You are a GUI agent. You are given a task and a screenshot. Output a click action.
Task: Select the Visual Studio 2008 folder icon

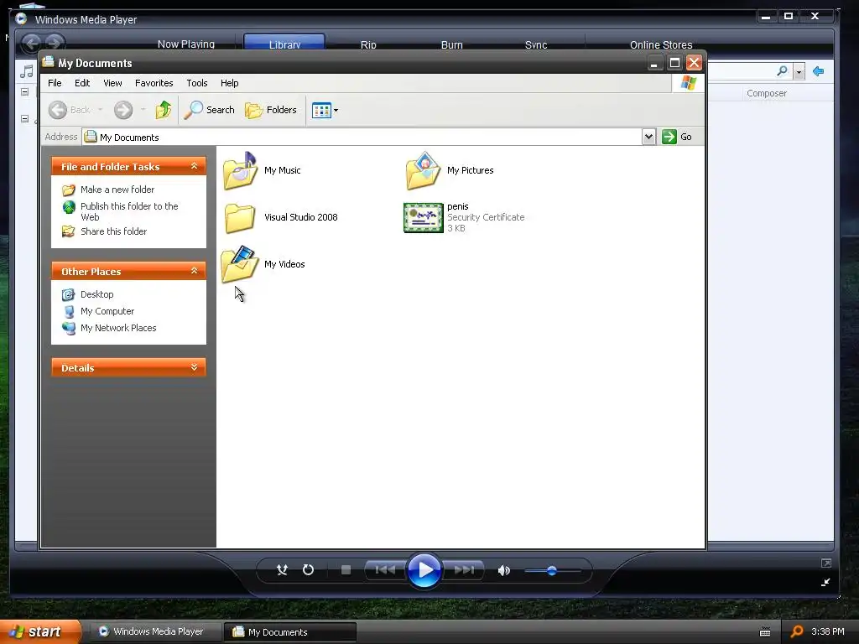pyautogui.click(x=240, y=217)
